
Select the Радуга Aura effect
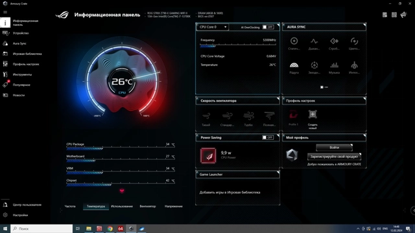(x=294, y=67)
